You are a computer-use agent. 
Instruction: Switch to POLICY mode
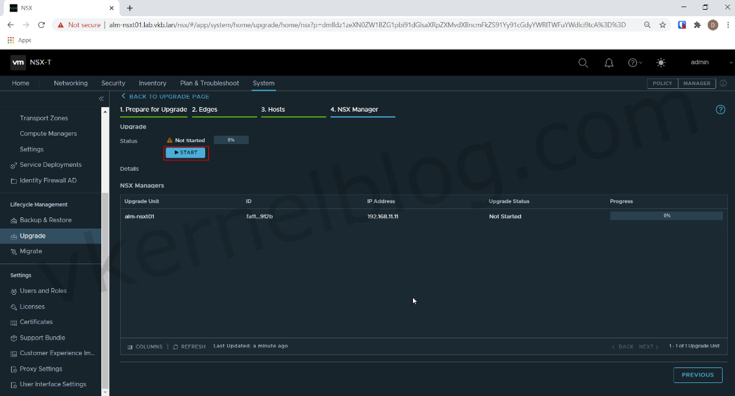662,83
